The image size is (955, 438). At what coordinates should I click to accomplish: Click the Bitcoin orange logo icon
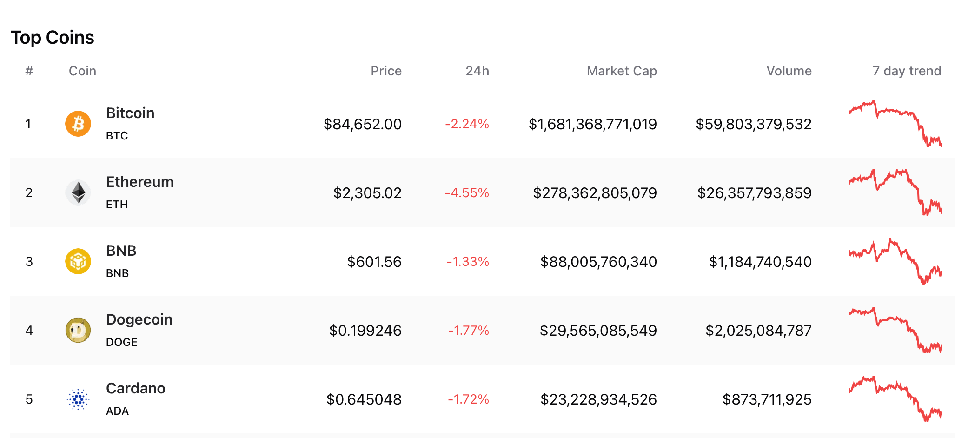pyautogui.click(x=78, y=124)
